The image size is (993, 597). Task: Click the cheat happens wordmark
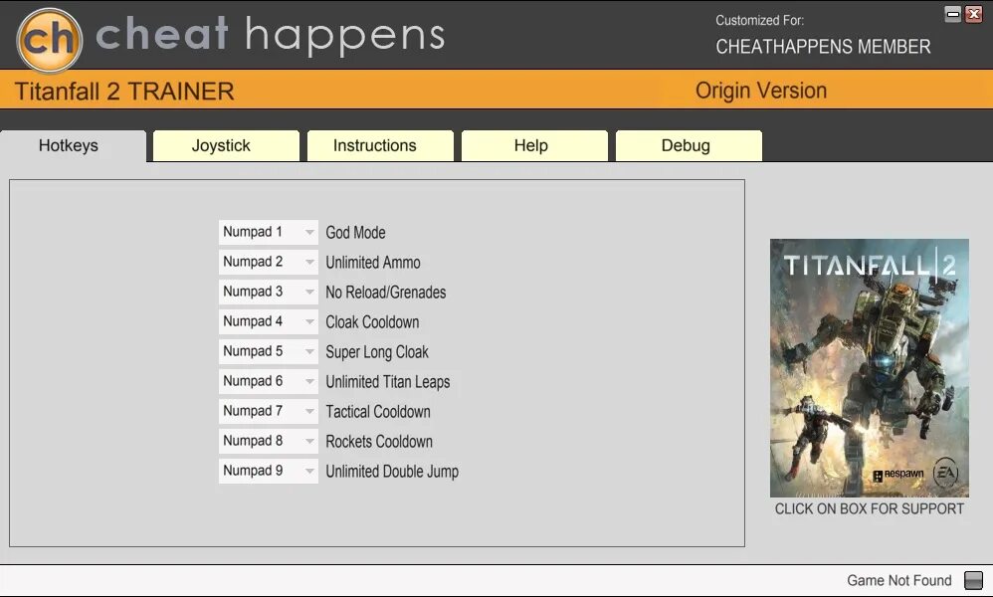pyautogui.click(x=270, y=36)
